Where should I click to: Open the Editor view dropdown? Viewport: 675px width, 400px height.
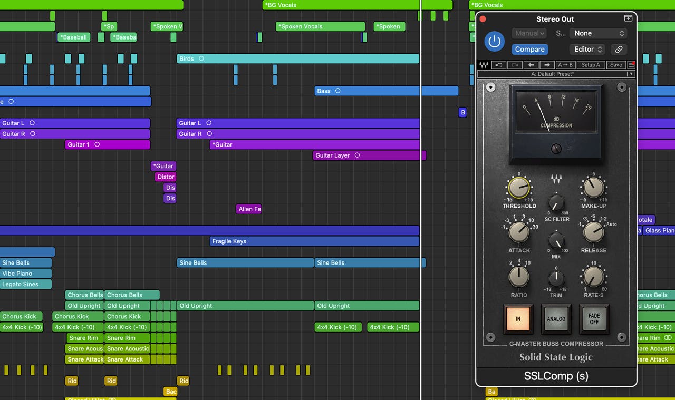click(588, 49)
